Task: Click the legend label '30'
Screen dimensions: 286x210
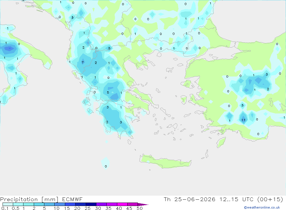Action: tap(98, 208)
